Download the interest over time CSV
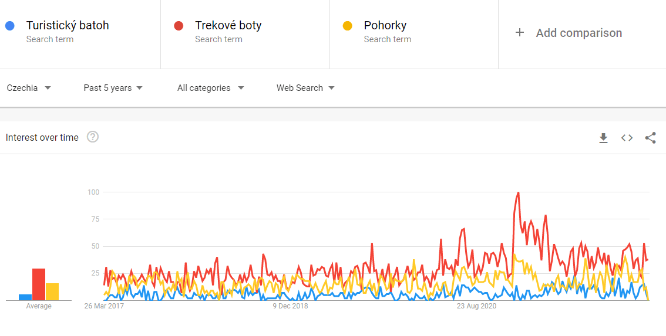Viewport: 666px width, 336px height. click(603, 138)
